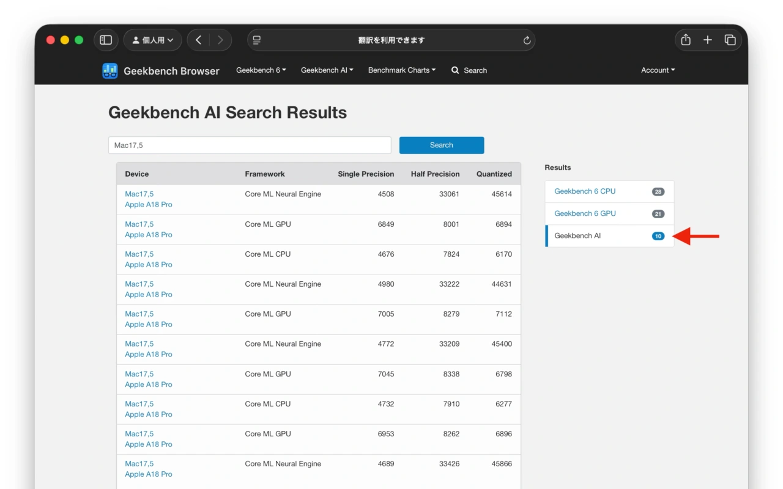Click the back navigation arrow
This screenshot has height=489, width=783.
[x=198, y=39]
